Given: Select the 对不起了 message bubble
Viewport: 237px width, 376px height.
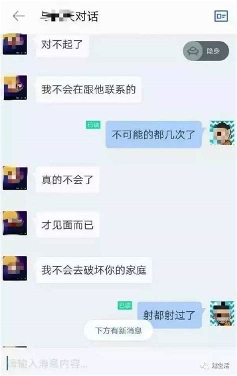Looking at the screenshot, I should [x=62, y=44].
